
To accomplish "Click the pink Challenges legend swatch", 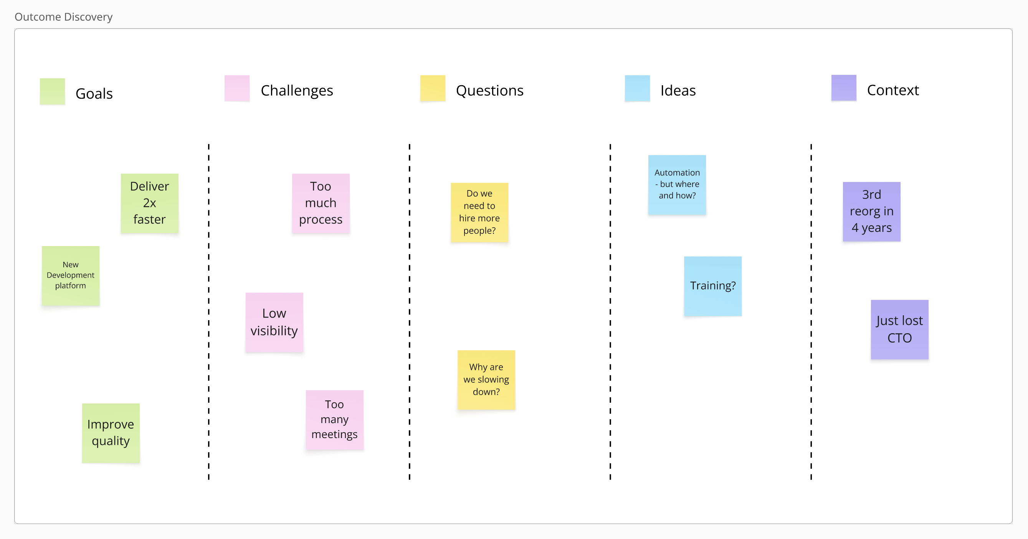I will [x=237, y=88].
